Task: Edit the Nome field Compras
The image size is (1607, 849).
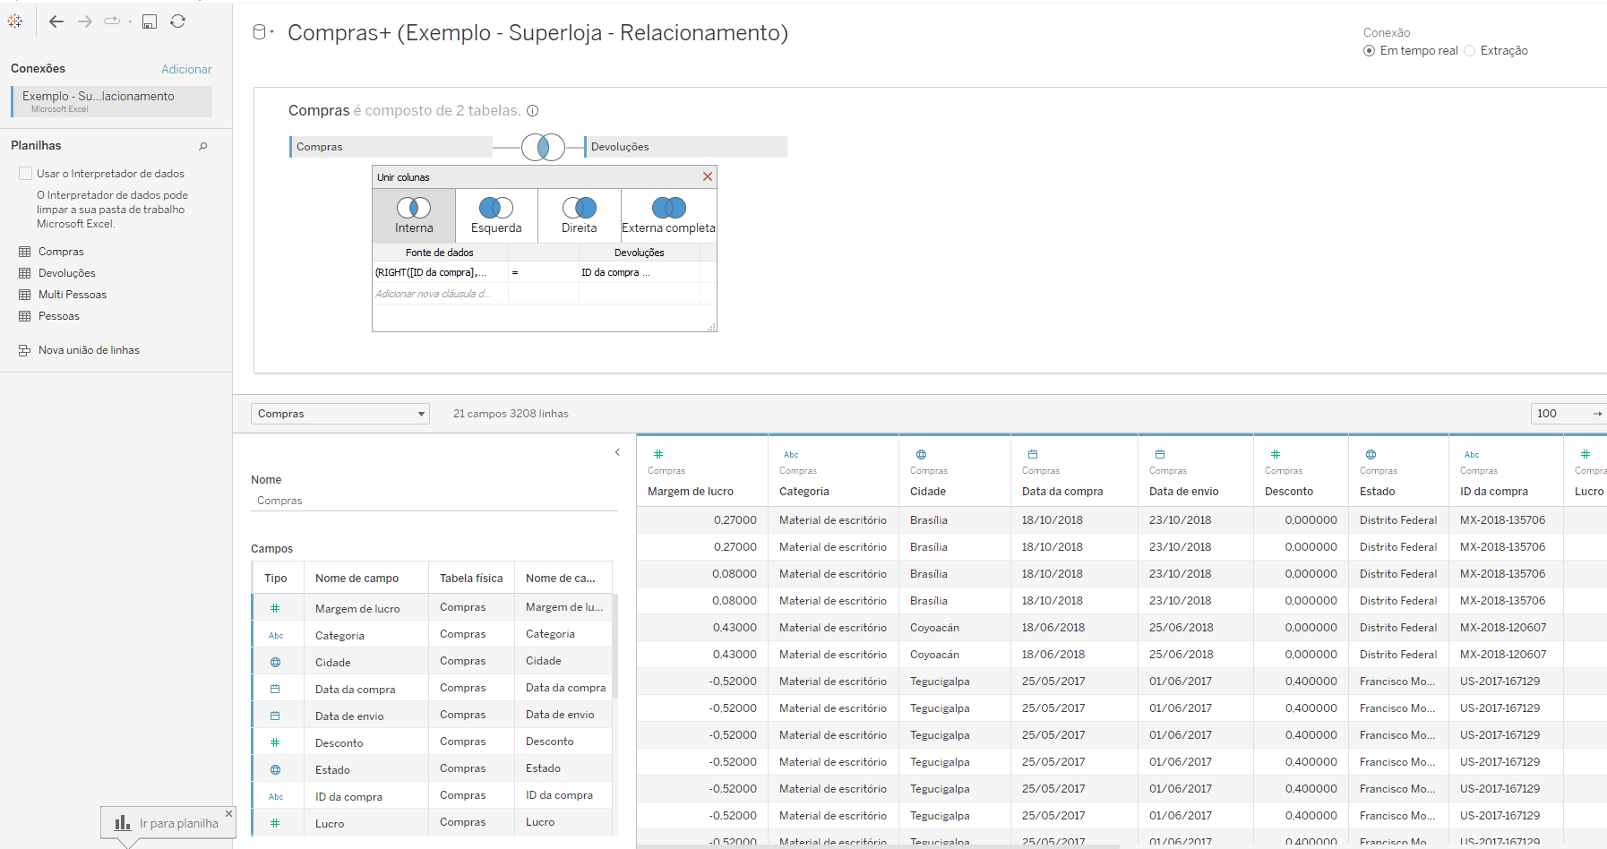Action: (x=434, y=501)
